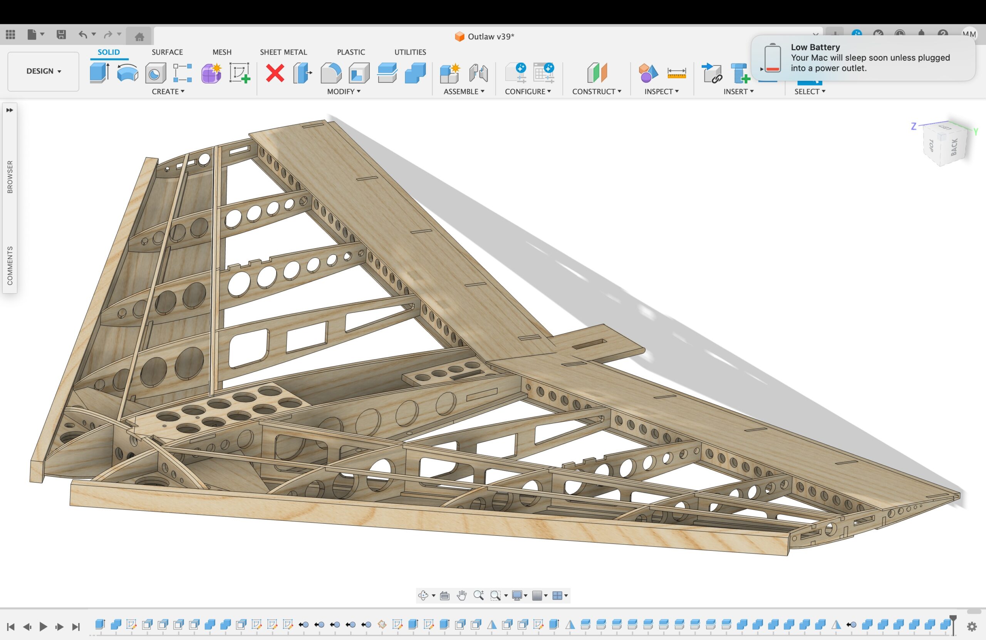This screenshot has width=986, height=640.
Task: Click the BACK face of view cube
Action: 954,147
